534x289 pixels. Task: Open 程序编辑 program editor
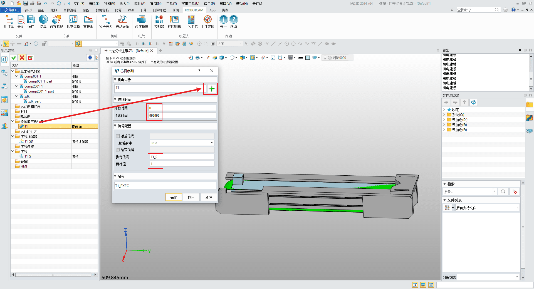click(x=174, y=22)
